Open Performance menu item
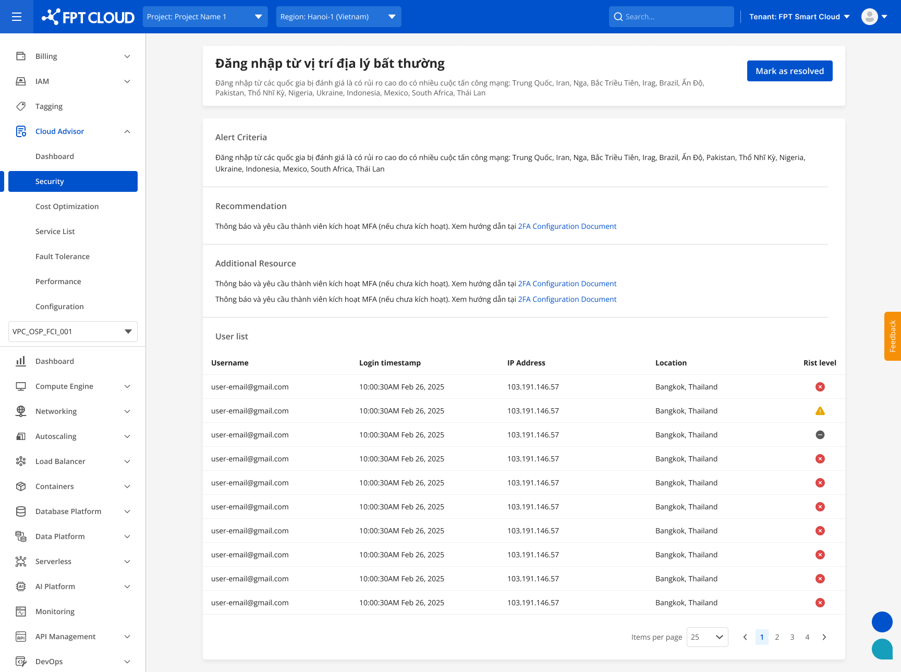The height and width of the screenshot is (672, 901). coord(58,282)
